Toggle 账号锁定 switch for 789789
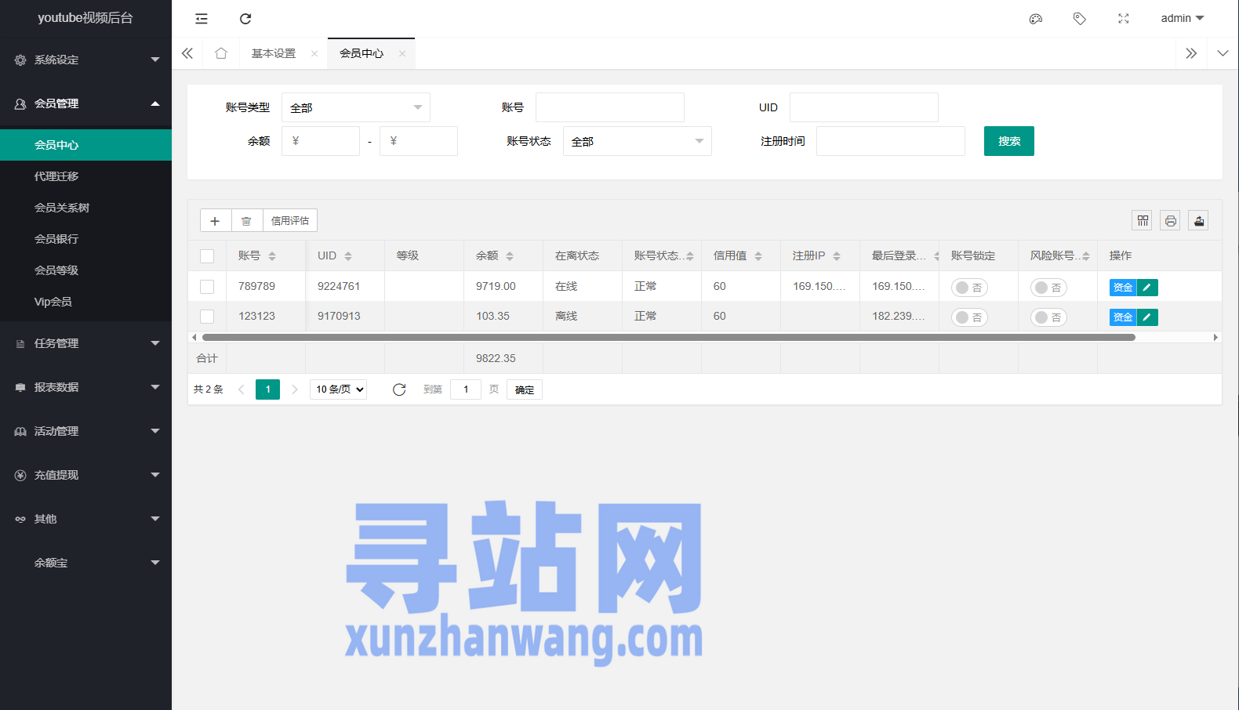 [x=969, y=288]
